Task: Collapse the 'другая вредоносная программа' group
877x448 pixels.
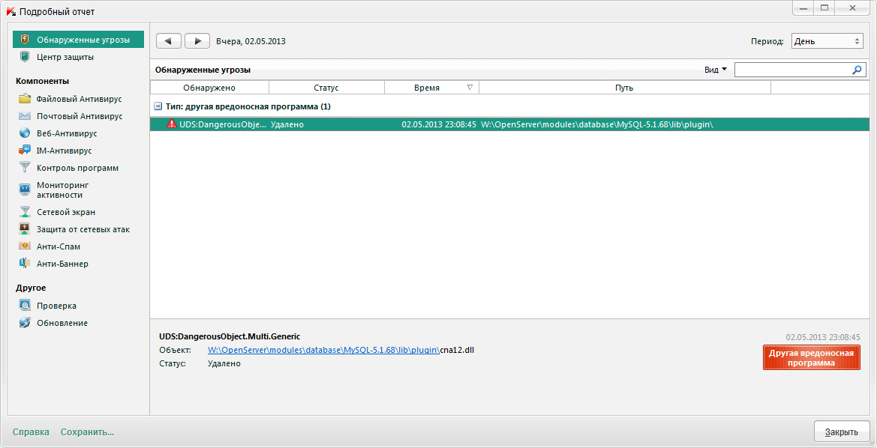Action: [x=158, y=106]
